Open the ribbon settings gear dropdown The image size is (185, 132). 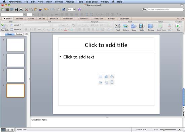[182, 18]
